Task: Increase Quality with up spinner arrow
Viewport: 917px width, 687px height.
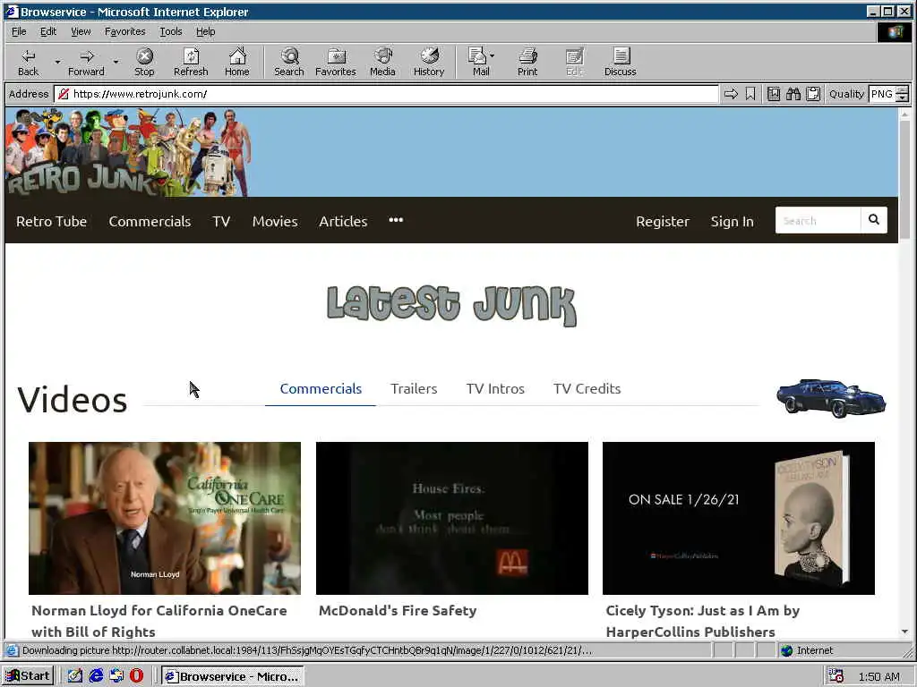Action: 903,89
